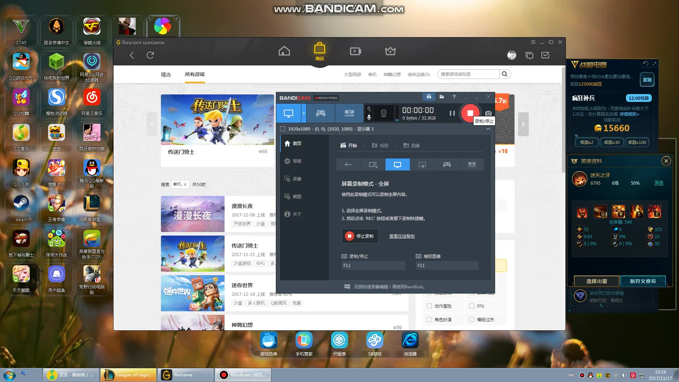
Task: Click the 大型网游 filter link
Action: (353, 74)
